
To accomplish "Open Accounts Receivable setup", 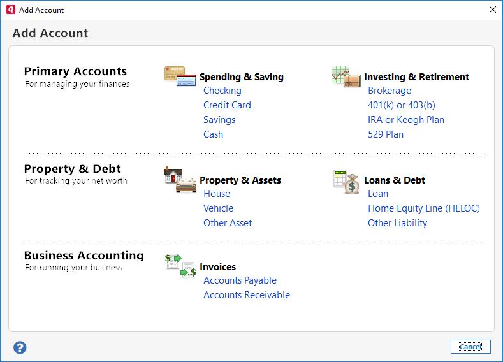I will tap(247, 295).
